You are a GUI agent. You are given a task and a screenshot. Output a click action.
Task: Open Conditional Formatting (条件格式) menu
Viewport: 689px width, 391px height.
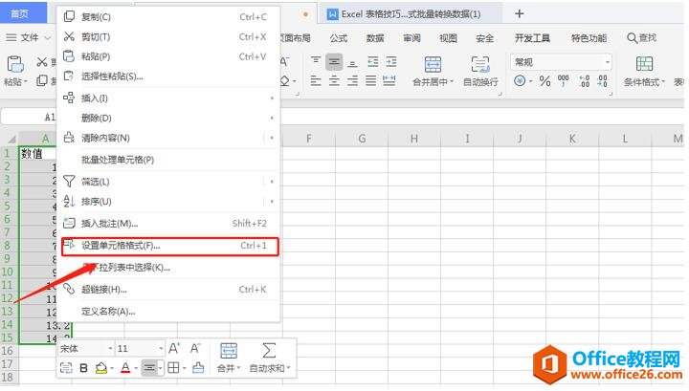point(644,72)
